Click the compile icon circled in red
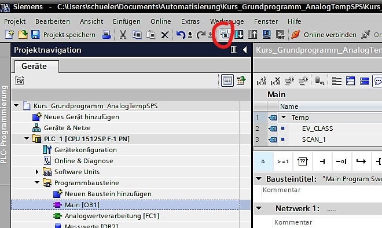This screenshot has height=228, width=382. point(225,35)
